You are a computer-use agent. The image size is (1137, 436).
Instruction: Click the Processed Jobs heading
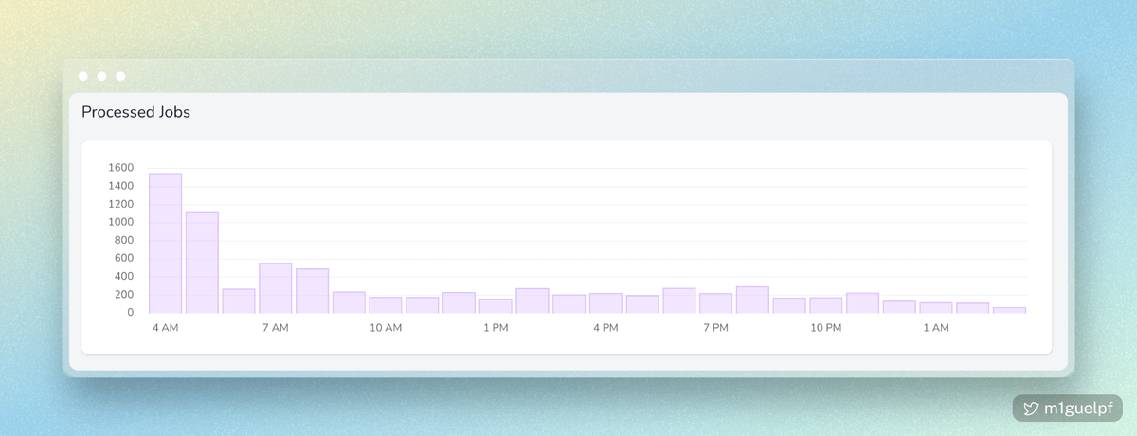coord(135,112)
